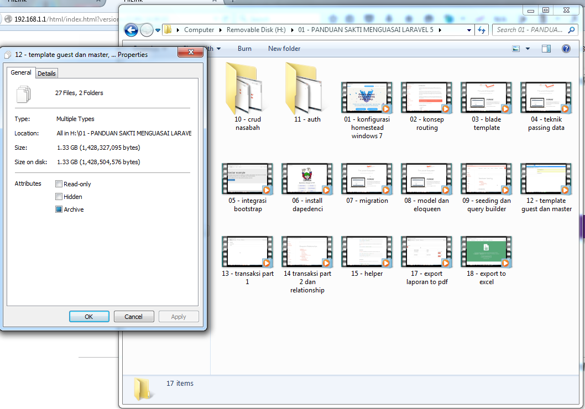Click the multiple-files icon in Properties

[24, 94]
